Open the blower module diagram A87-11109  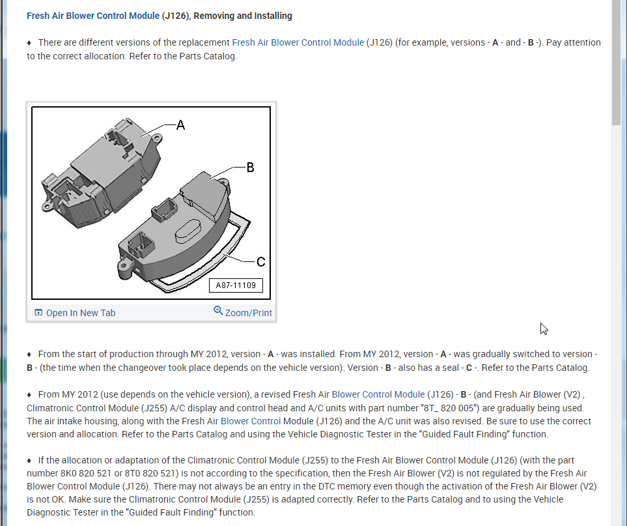tap(151, 203)
